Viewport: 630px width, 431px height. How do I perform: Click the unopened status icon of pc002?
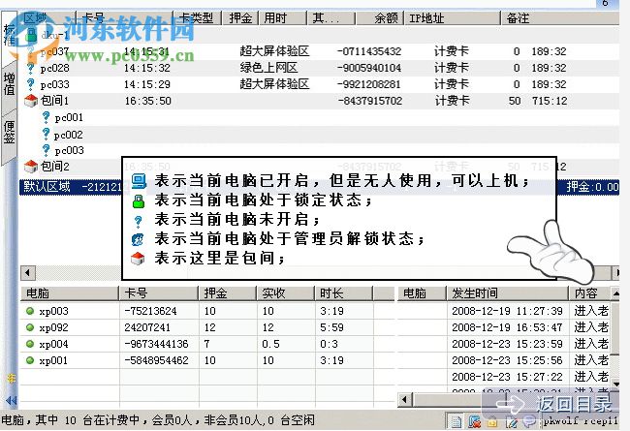point(47,135)
